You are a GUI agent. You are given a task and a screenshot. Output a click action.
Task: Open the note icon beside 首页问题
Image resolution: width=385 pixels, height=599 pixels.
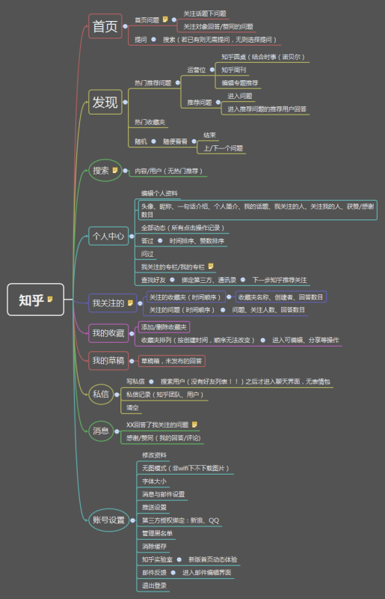point(165,19)
